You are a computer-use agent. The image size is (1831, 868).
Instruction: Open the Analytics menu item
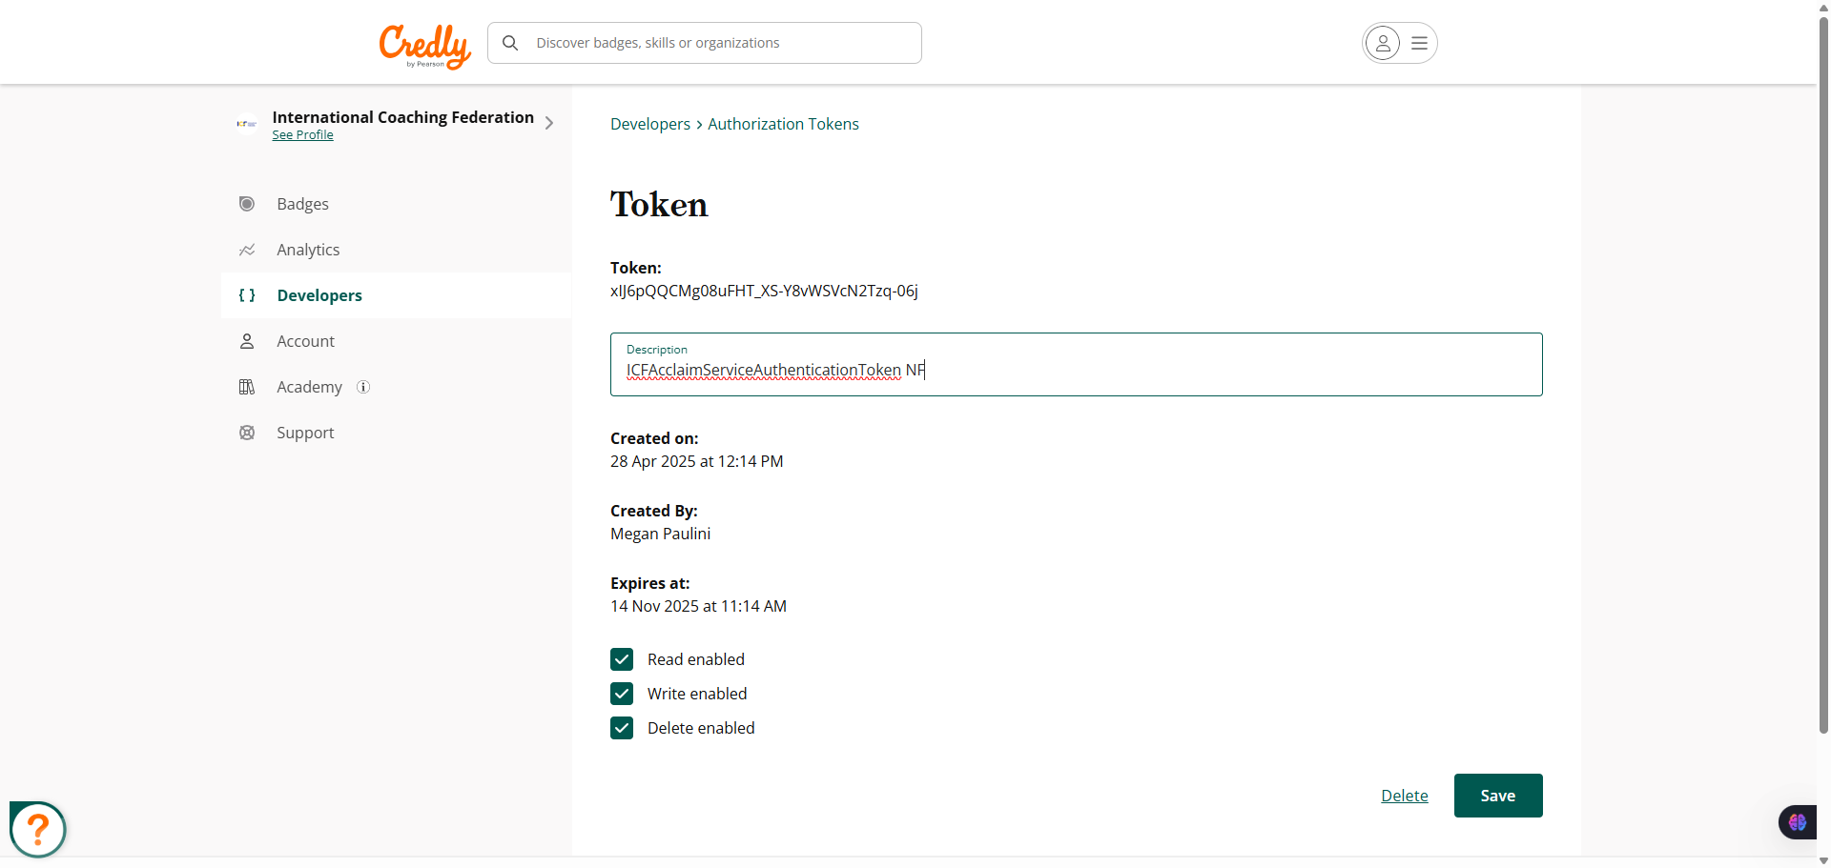[397, 250]
